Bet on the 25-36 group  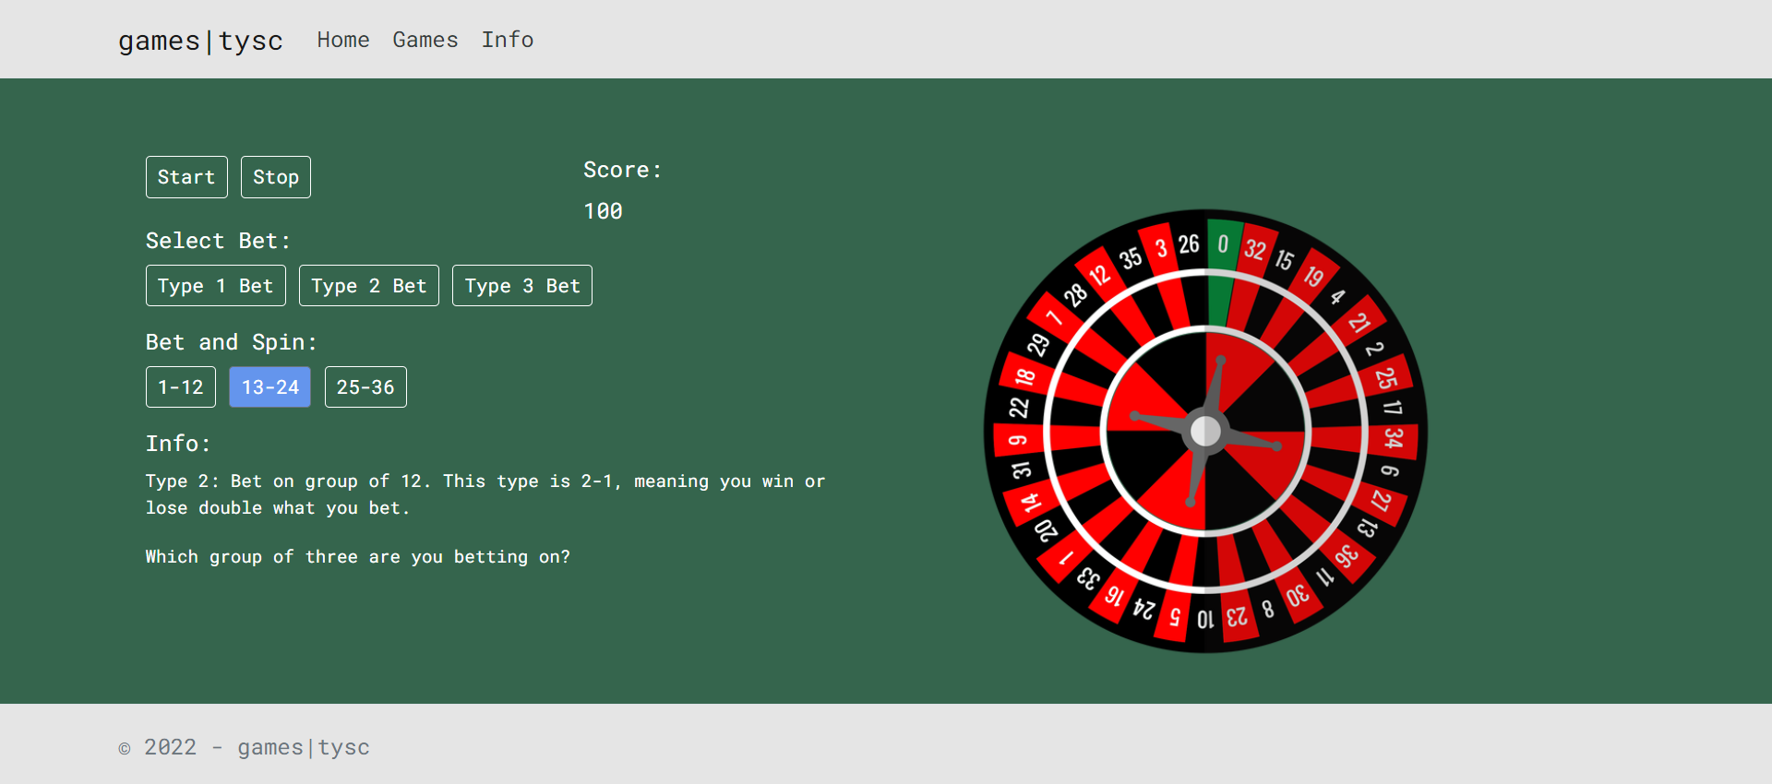click(x=365, y=387)
